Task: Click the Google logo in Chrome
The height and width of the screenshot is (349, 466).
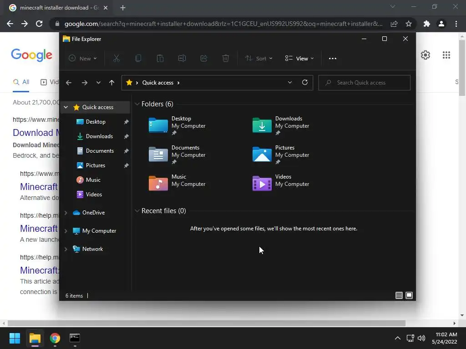Action: [x=31, y=55]
